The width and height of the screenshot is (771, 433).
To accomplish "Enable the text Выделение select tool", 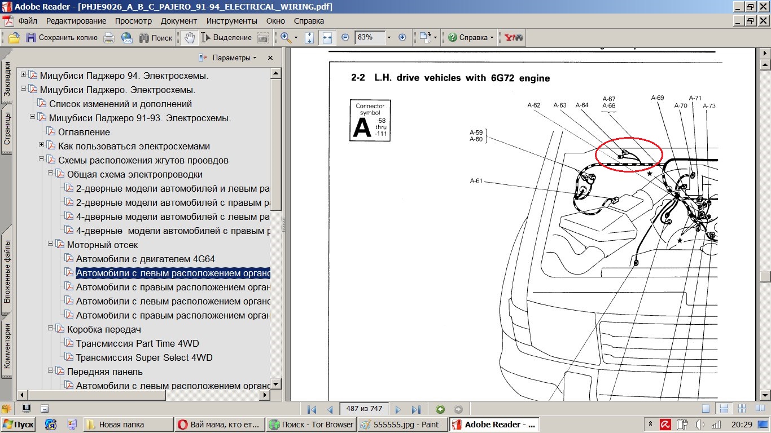I will (x=227, y=38).
